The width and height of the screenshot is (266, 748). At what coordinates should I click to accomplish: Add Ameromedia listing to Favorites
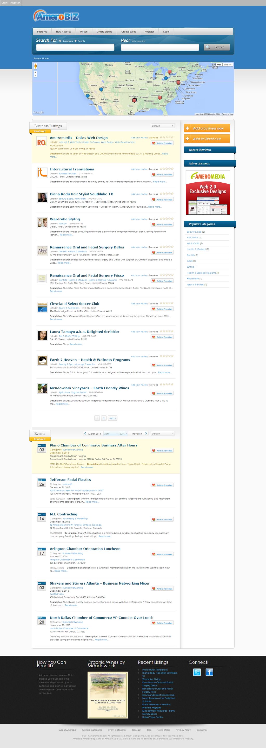click(162, 143)
